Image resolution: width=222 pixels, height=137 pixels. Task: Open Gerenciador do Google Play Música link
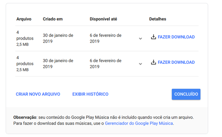139,123
